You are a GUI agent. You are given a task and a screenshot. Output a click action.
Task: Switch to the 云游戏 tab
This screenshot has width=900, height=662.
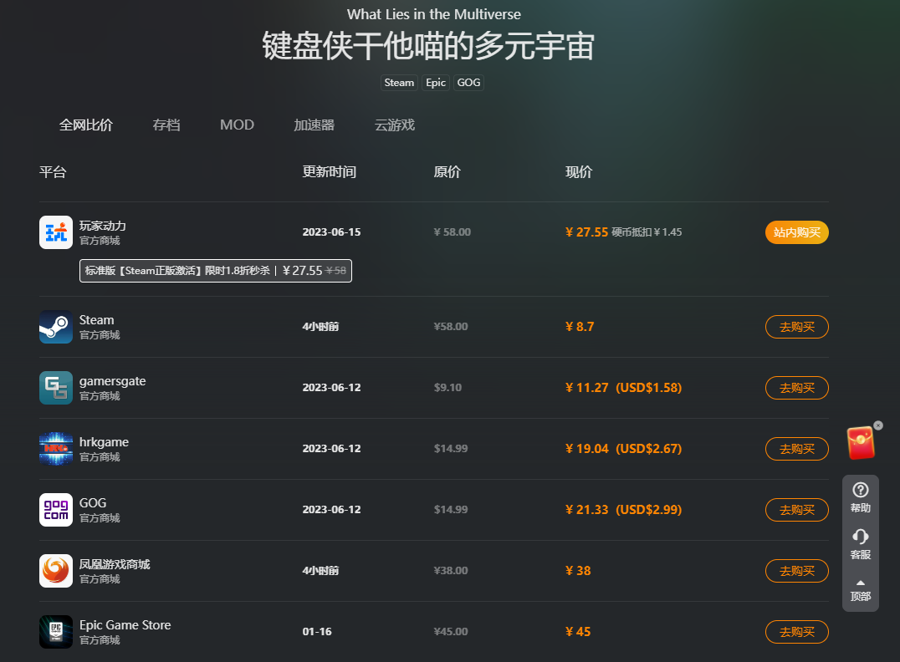394,125
